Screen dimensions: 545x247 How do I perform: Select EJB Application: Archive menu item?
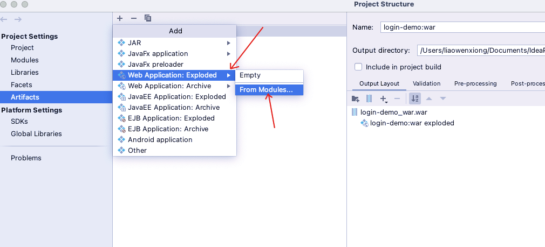tap(174, 129)
